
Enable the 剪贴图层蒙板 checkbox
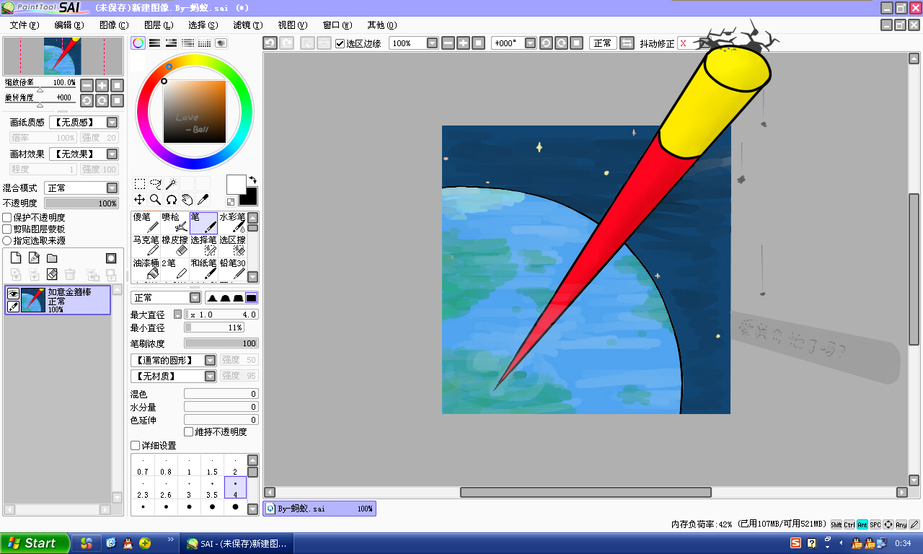(7, 229)
